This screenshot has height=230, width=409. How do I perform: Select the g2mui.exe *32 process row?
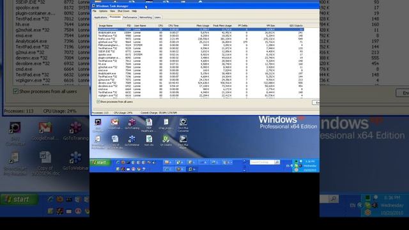[x=201, y=80]
